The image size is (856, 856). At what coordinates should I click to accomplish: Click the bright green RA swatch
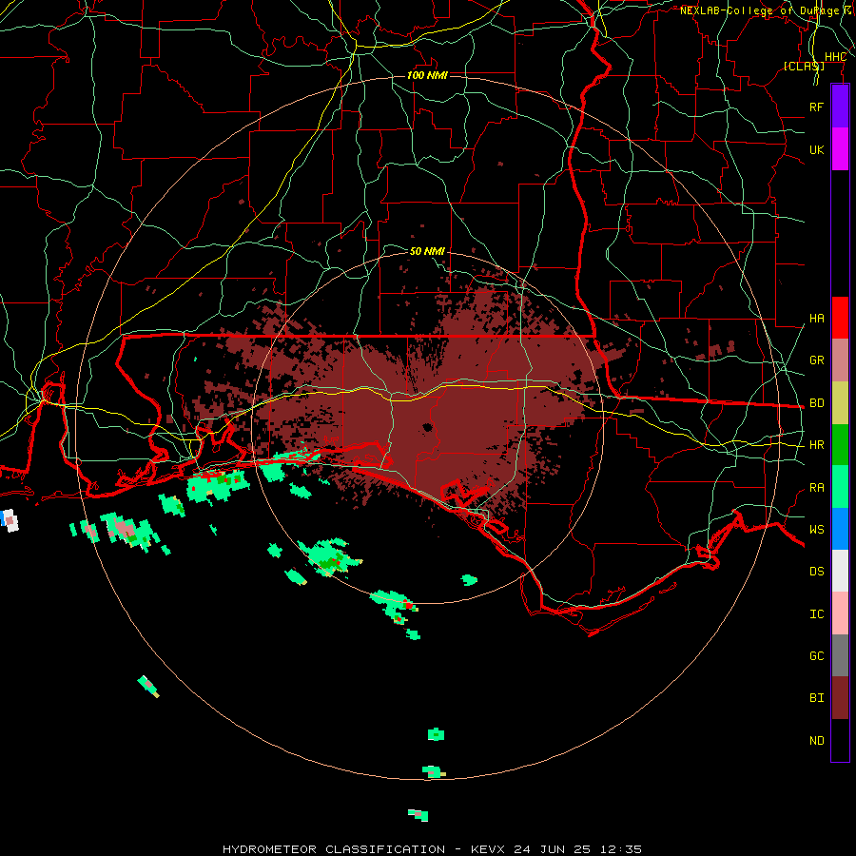click(x=840, y=487)
